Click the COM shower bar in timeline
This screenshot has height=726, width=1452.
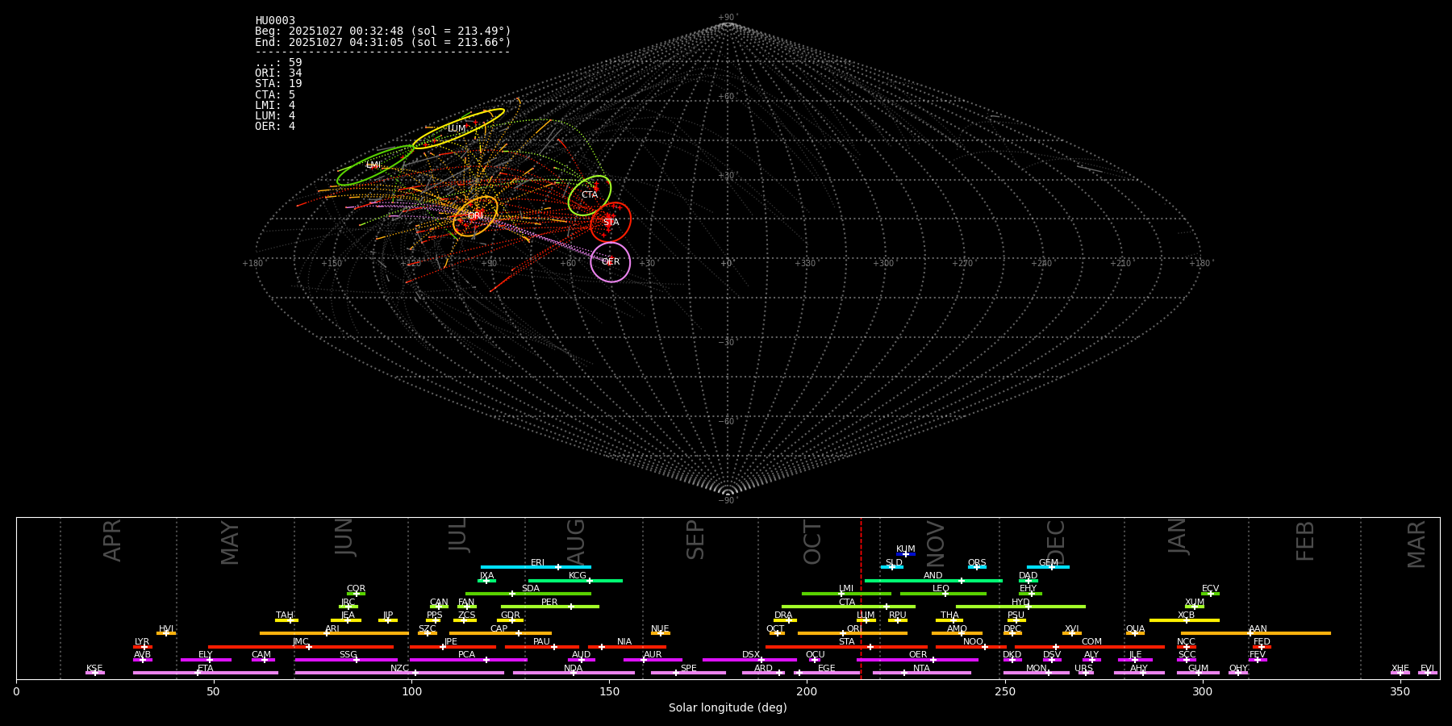1090,647
